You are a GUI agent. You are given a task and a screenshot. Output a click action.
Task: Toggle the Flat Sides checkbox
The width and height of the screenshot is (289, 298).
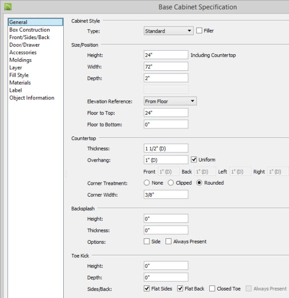point(147,288)
